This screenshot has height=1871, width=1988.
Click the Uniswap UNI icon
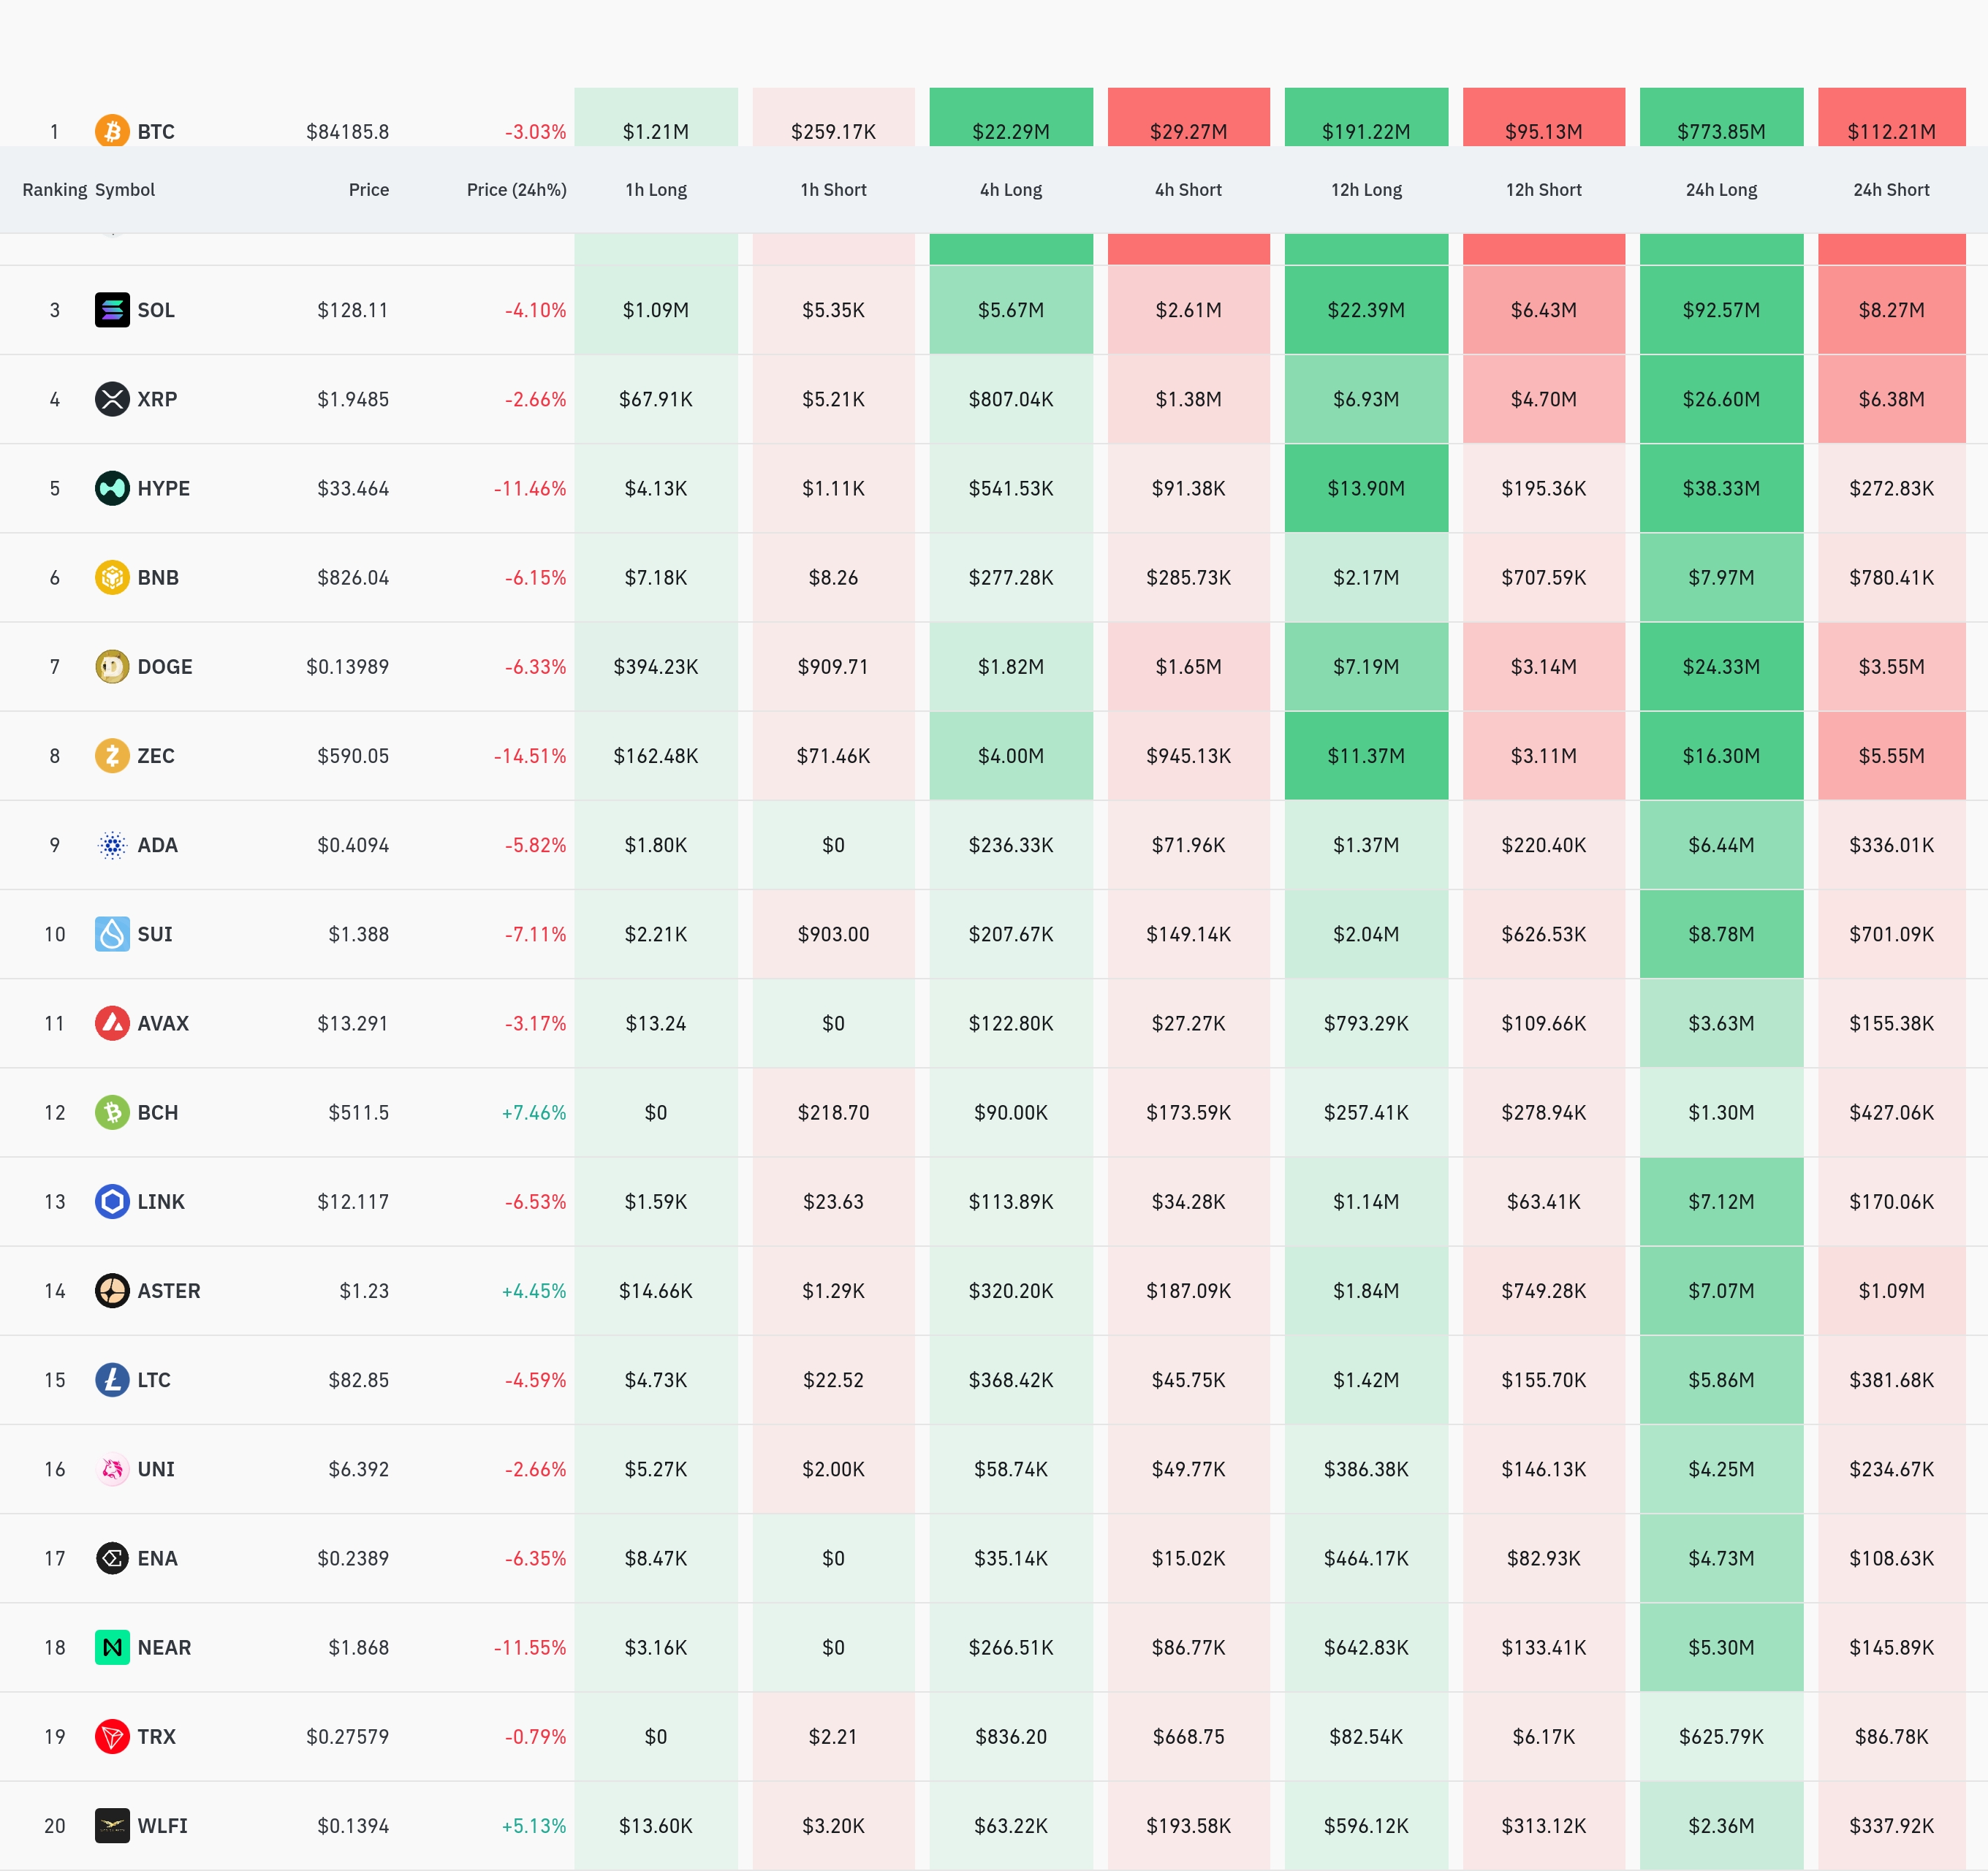click(112, 1469)
